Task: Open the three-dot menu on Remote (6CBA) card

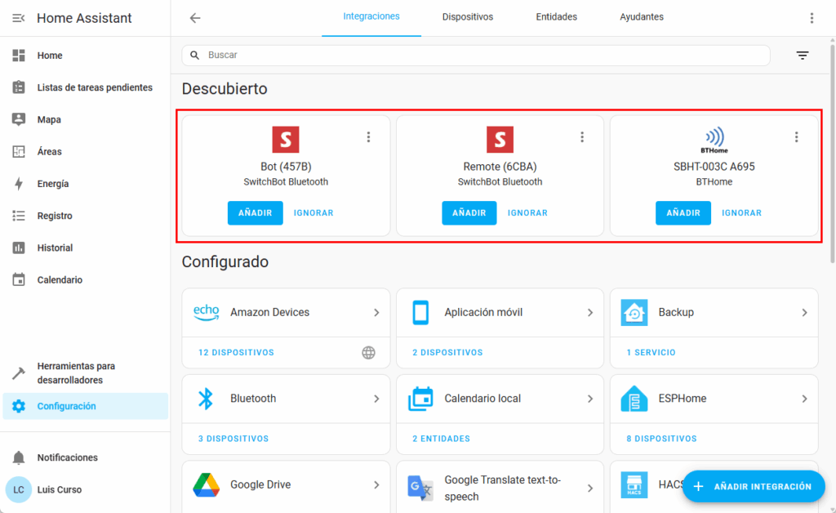Action: point(582,137)
